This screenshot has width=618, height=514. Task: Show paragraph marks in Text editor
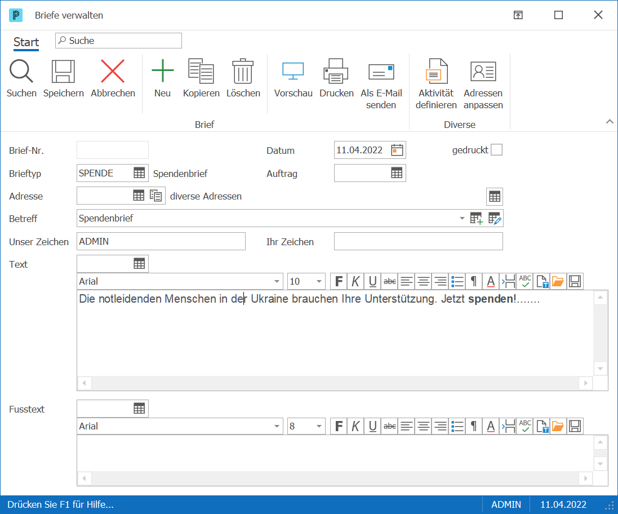[x=474, y=281]
